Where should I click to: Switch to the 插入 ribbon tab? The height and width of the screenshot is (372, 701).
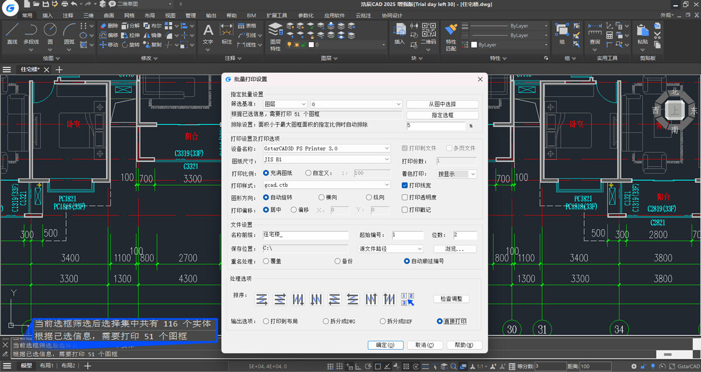[47, 15]
